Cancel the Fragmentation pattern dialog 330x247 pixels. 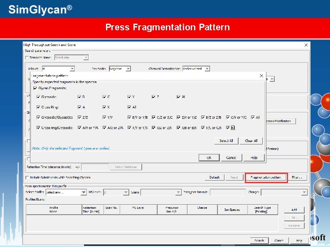tap(231, 158)
